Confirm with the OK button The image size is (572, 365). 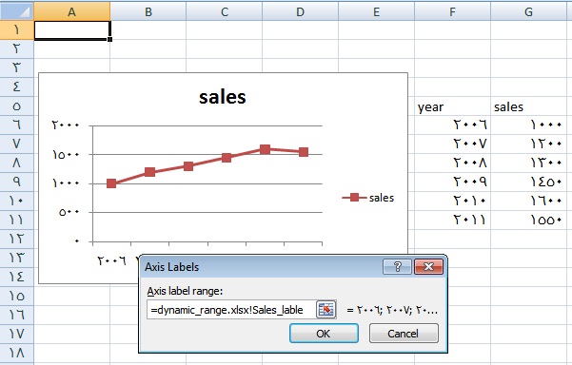(x=324, y=334)
